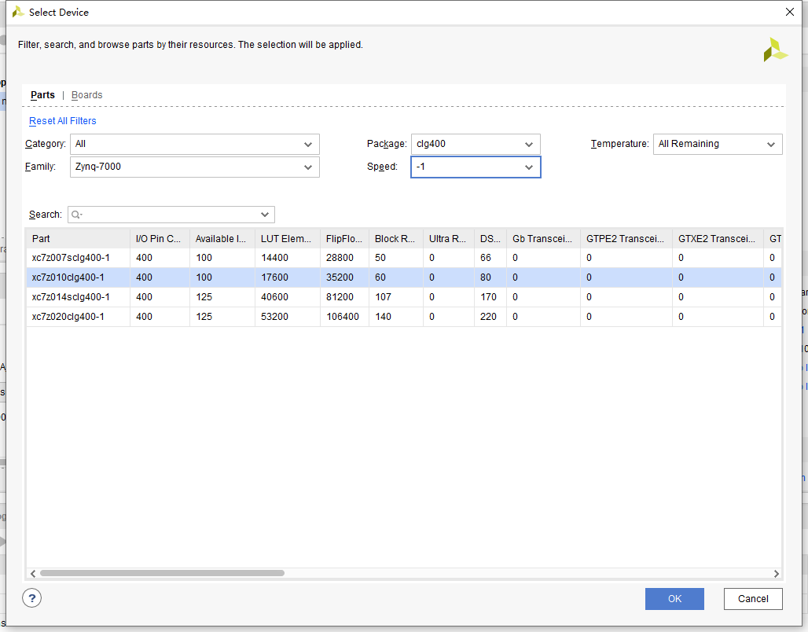Expand the Search history dropdown arrow

pyautogui.click(x=265, y=215)
